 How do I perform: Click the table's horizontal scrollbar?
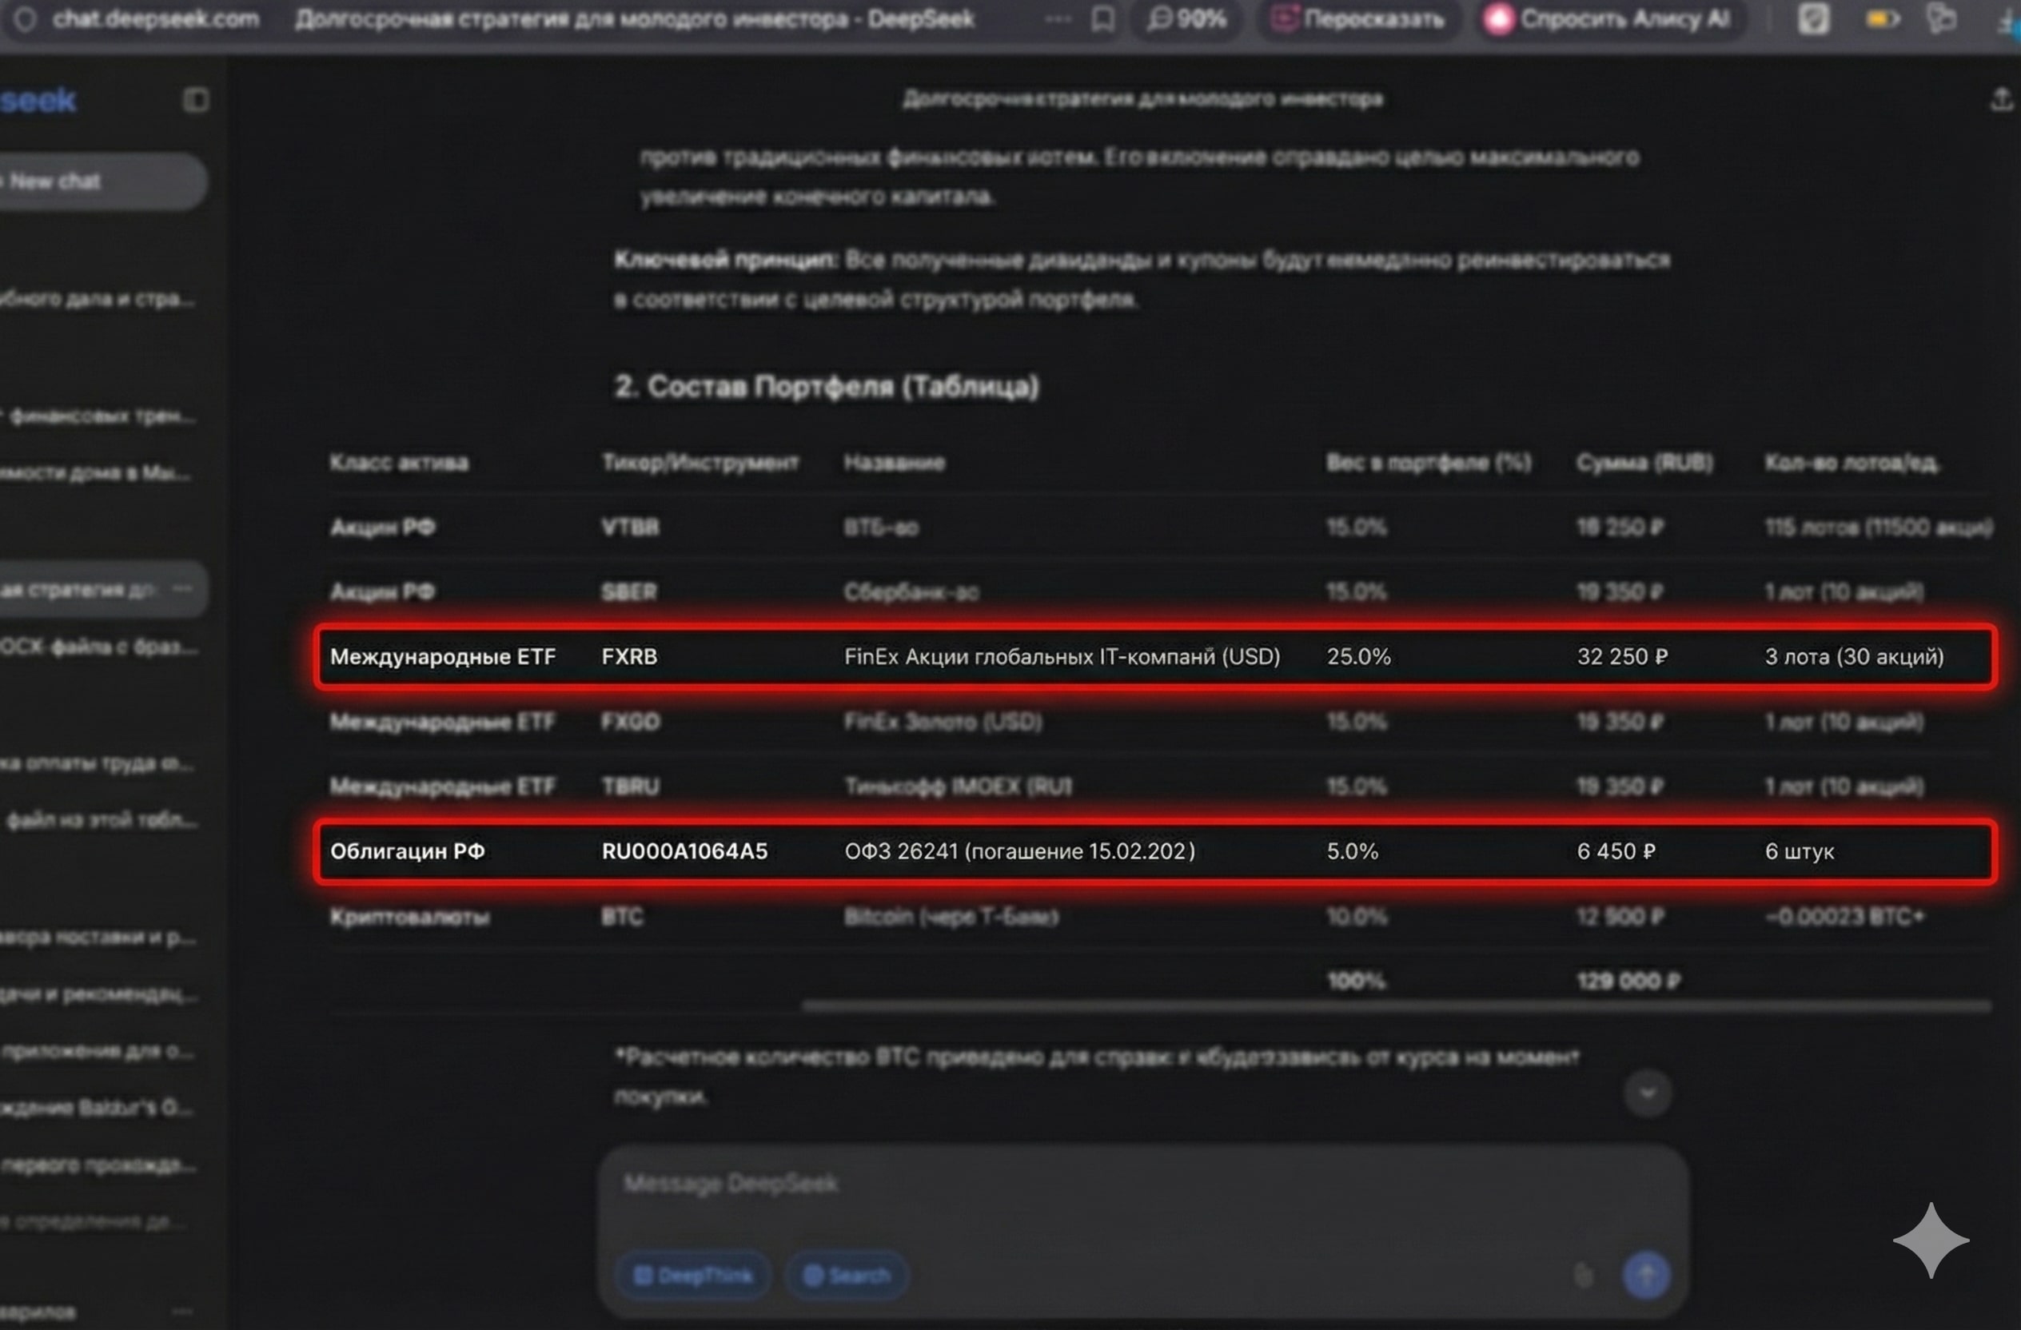(1396, 1006)
